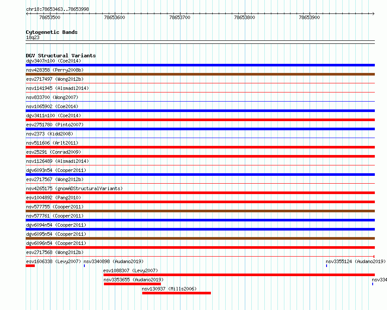Select the nsv577761 (Cooper2011) label
The width and height of the screenshot is (387, 310).
55,216
